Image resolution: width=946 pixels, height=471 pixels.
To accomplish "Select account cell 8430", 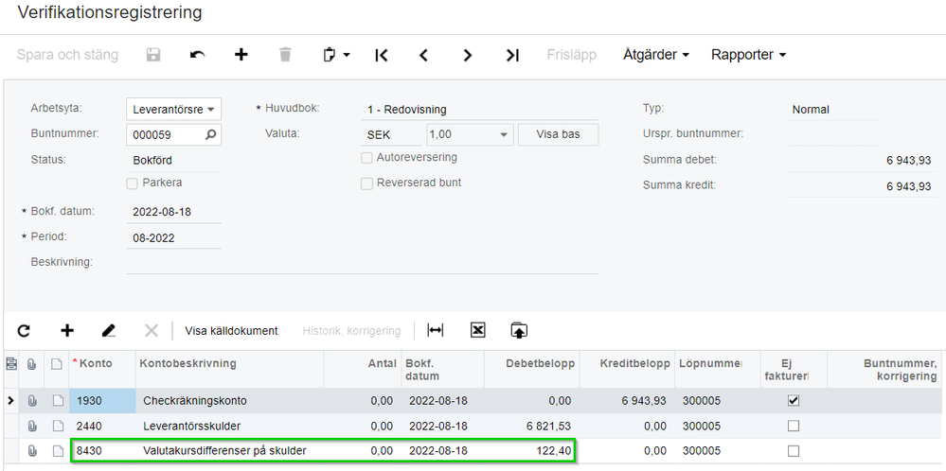I will (x=102, y=450).
